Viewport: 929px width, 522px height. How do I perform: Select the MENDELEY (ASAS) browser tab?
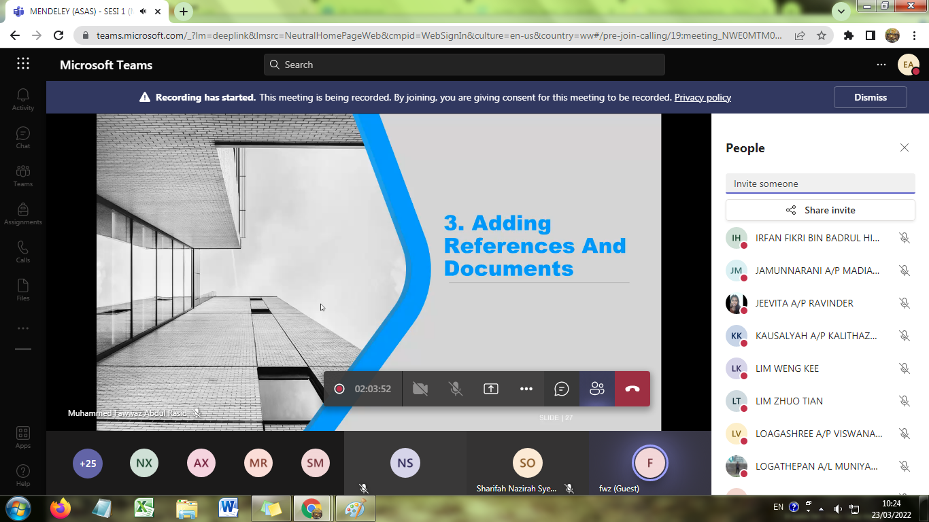coord(88,12)
